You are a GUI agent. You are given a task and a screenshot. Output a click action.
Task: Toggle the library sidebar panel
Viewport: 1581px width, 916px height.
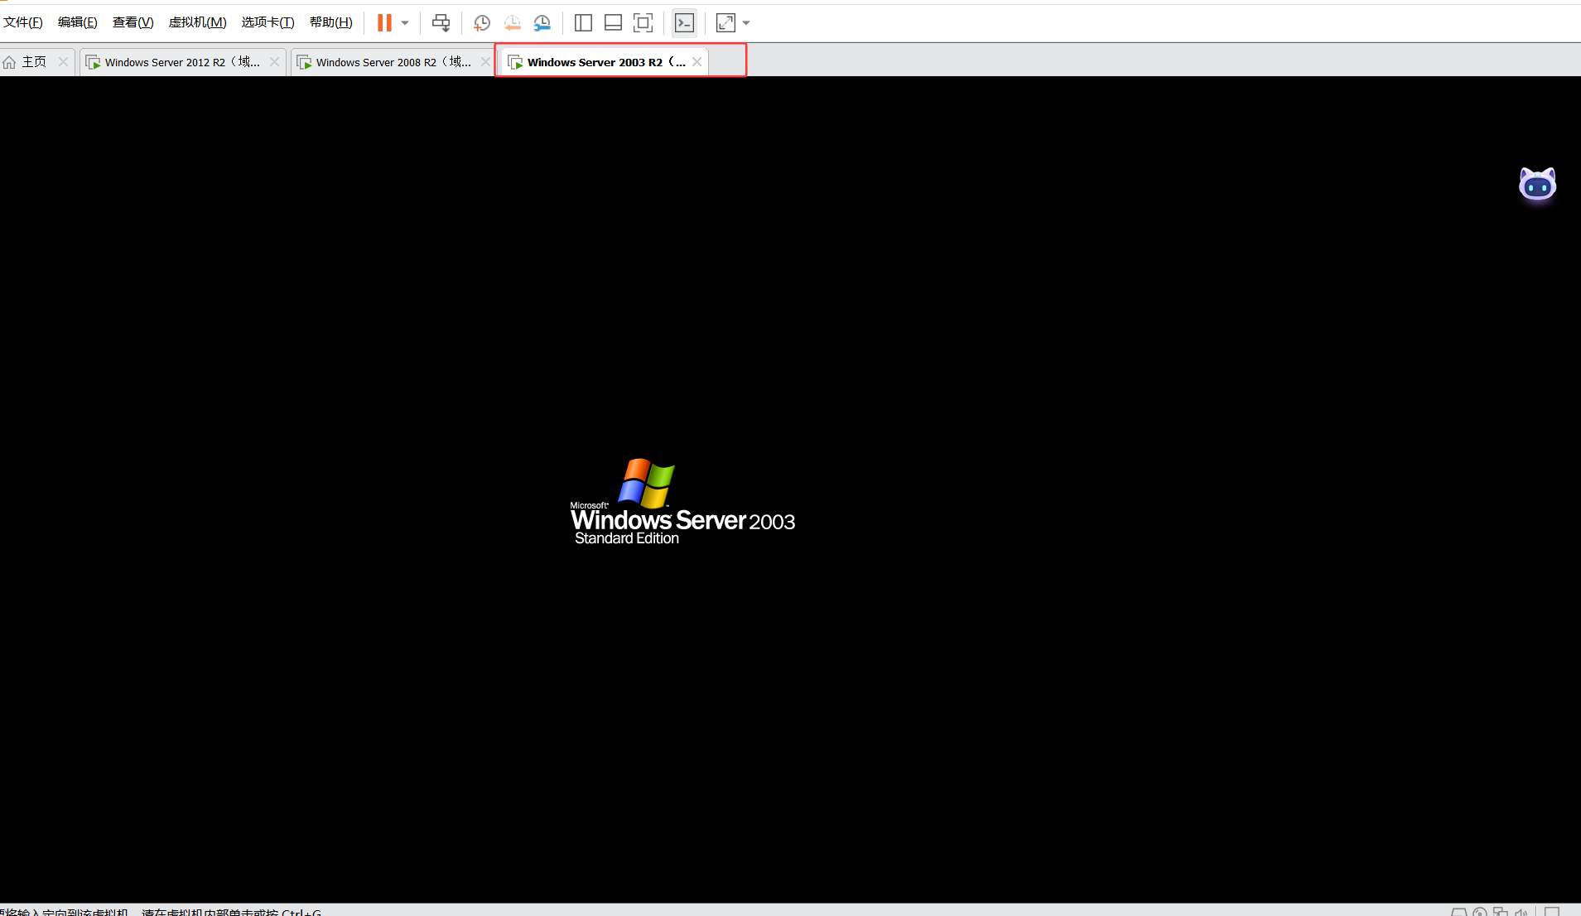(x=583, y=23)
